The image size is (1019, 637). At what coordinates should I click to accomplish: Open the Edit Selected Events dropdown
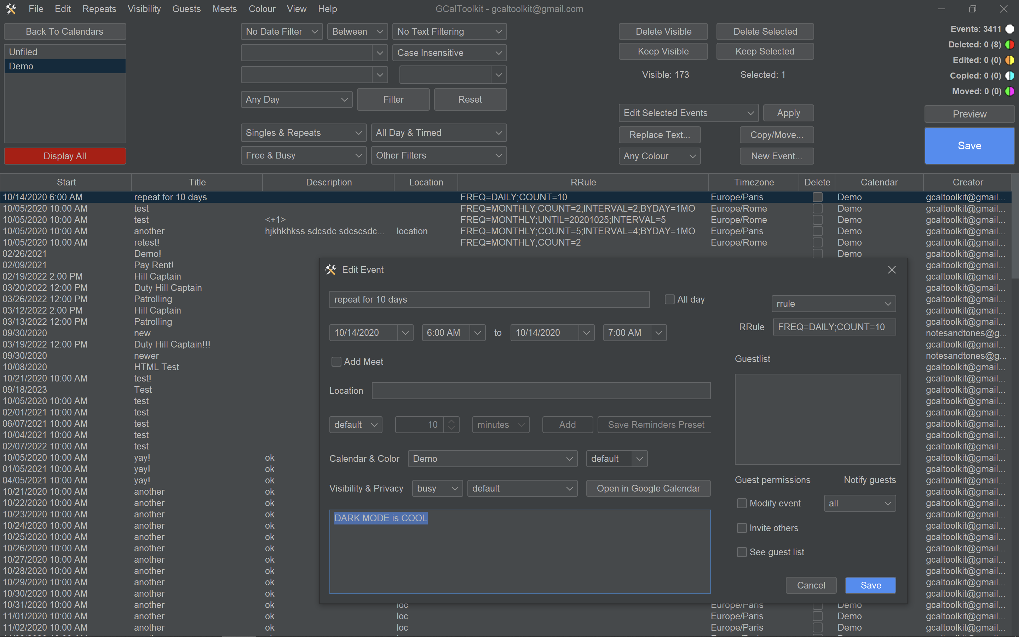(x=689, y=113)
